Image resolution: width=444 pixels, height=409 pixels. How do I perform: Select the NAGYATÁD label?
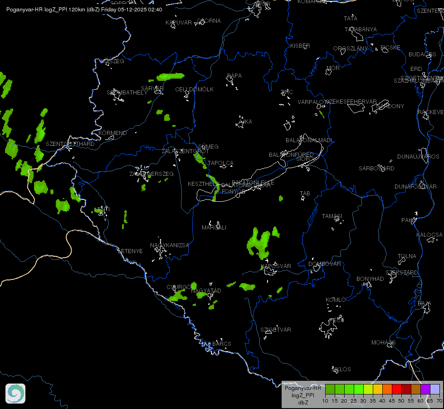(x=206, y=291)
